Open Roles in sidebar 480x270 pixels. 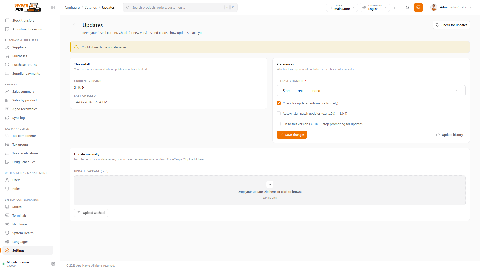pyautogui.click(x=28, y=189)
